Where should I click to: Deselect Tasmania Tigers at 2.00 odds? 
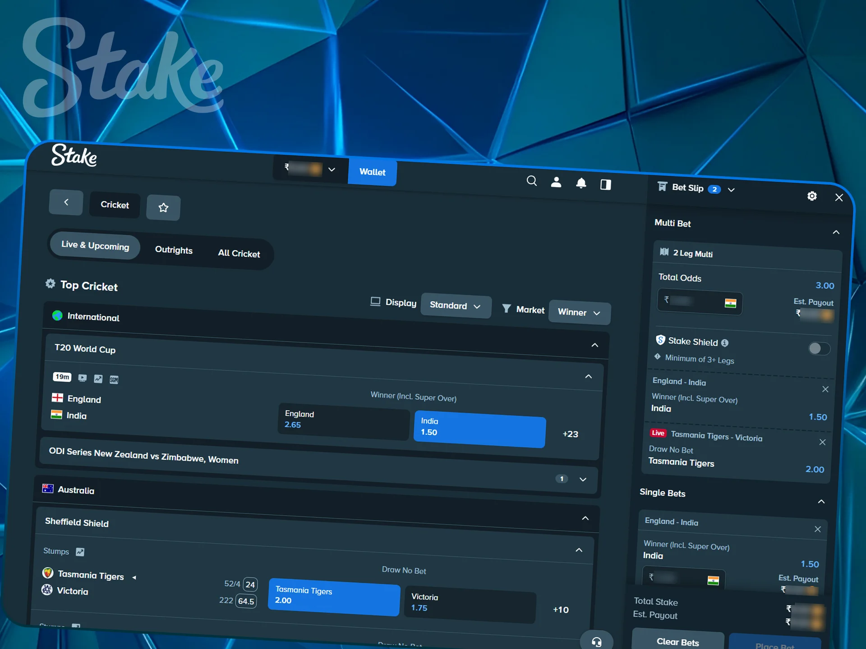[x=334, y=596]
